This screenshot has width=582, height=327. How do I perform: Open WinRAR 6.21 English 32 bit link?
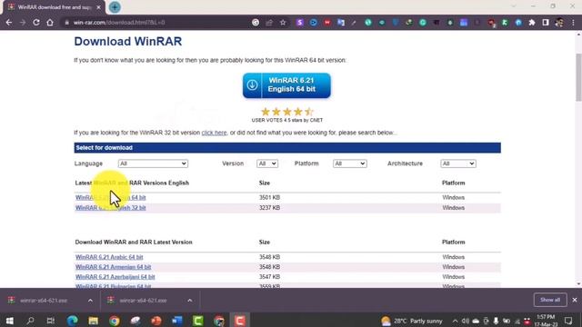(111, 208)
